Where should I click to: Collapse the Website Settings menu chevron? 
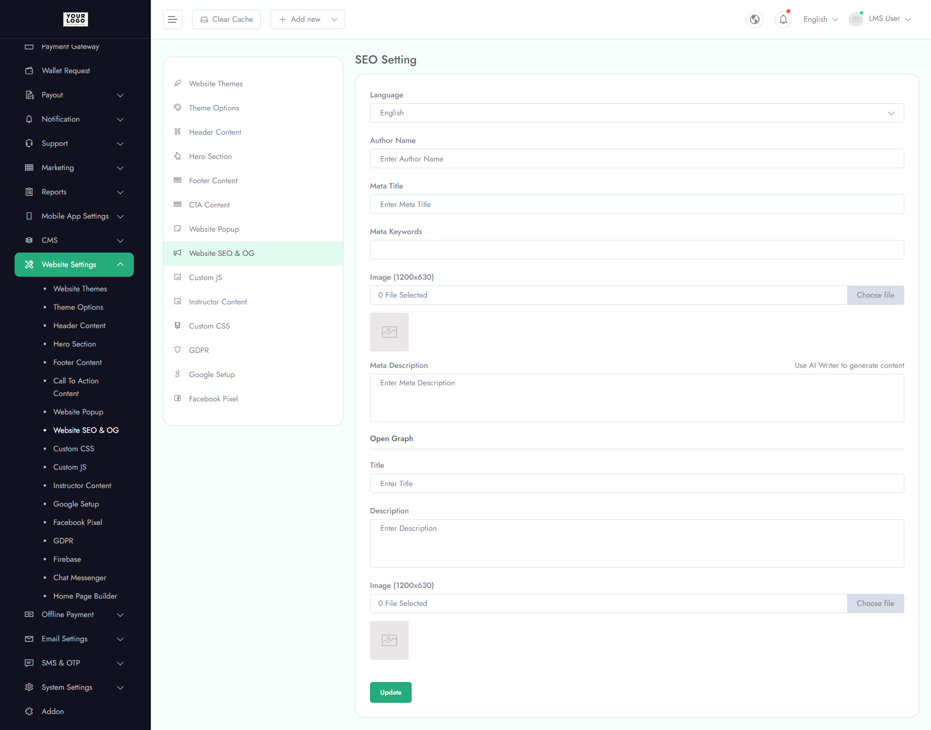pyautogui.click(x=120, y=265)
